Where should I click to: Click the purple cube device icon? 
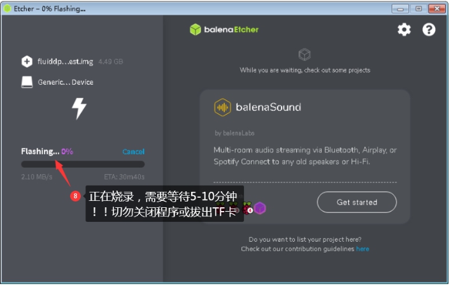point(260,208)
